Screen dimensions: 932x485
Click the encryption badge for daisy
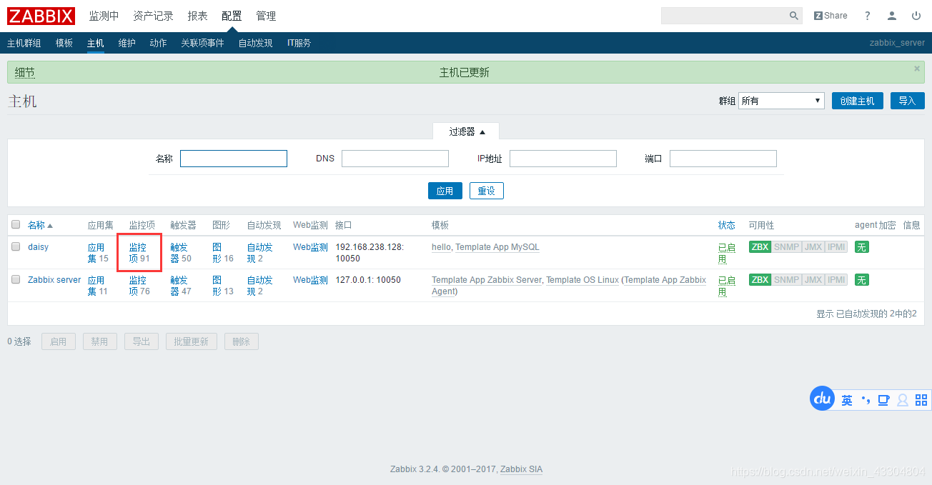[861, 247]
